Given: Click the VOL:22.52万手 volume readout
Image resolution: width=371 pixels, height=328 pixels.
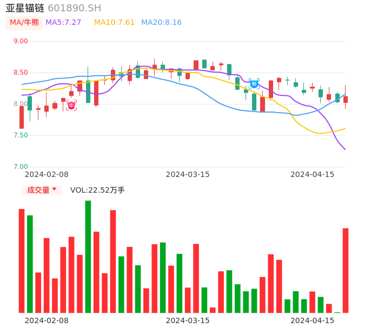Looking at the screenshot, I should [97, 190].
